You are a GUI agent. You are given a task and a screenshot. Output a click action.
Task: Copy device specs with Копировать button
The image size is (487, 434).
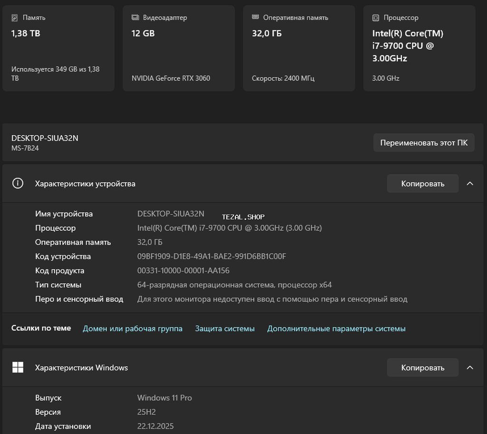tap(422, 184)
